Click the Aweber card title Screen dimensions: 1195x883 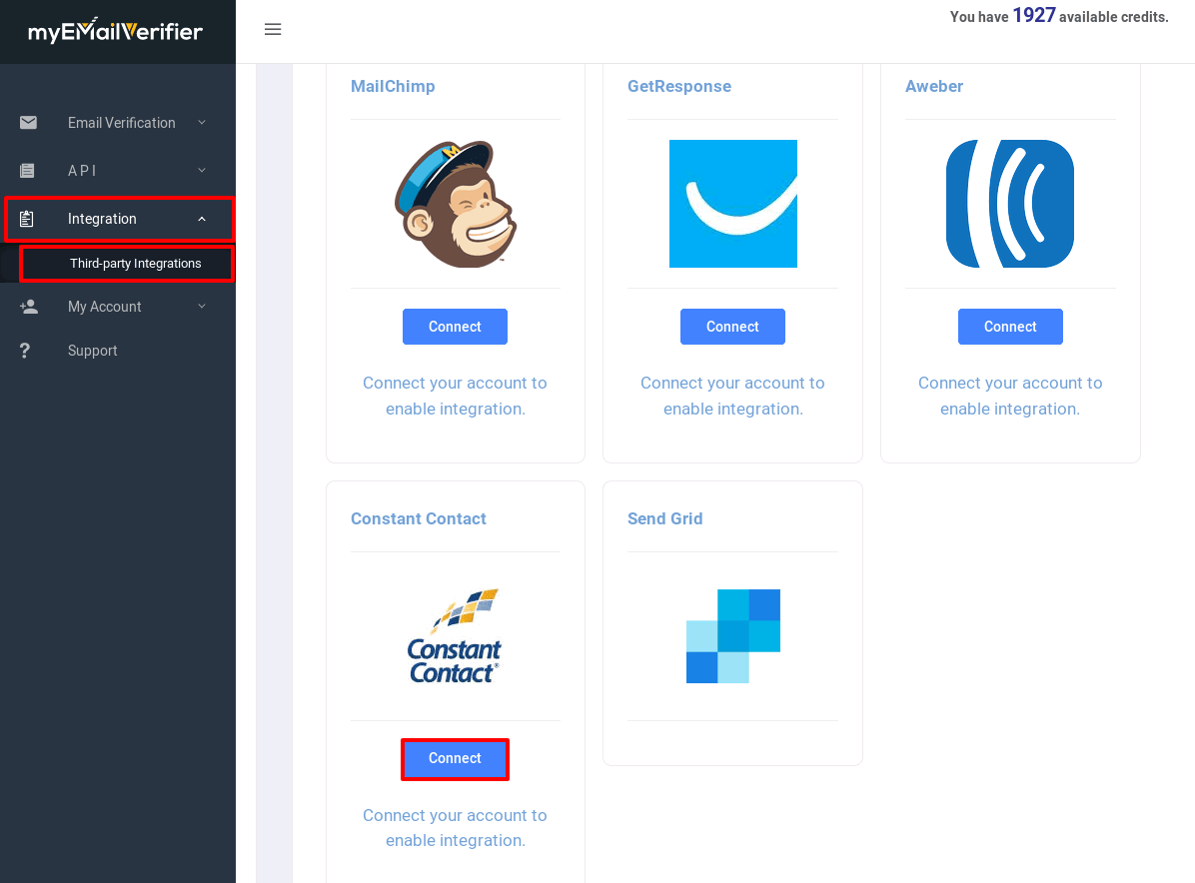click(934, 86)
